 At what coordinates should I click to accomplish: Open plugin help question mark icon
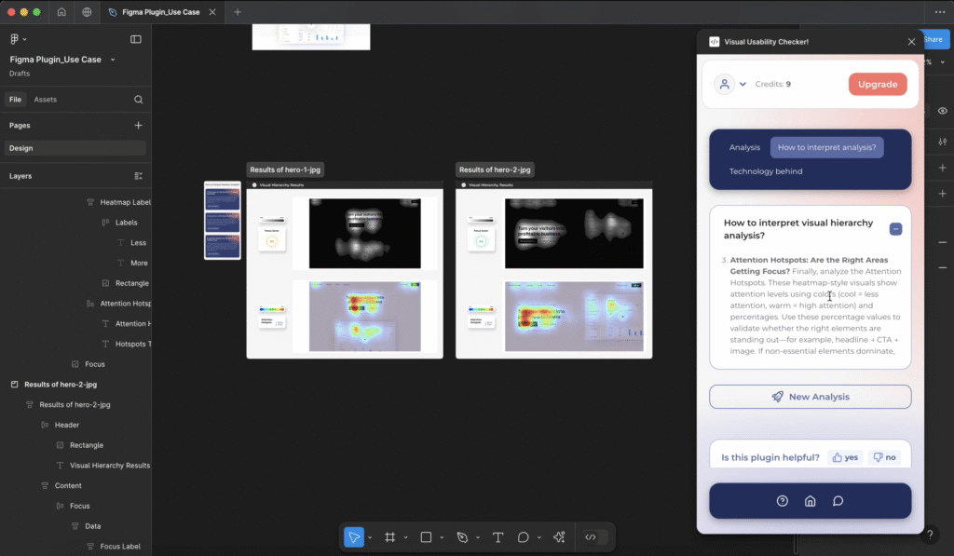click(783, 501)
